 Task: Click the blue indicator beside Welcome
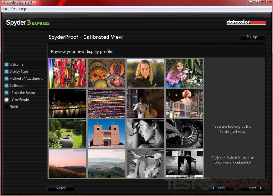(x=7, y=65)
